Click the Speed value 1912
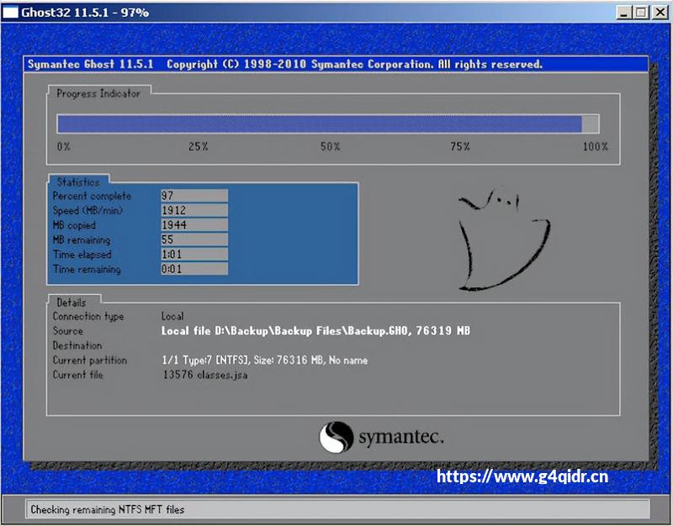This screenshot has width=673, height=526. coord(194,210)
